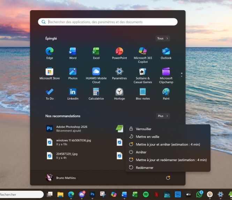232x200 pixels.
Task: Launch Word from pinned apps
Action: tap(73, 54)
